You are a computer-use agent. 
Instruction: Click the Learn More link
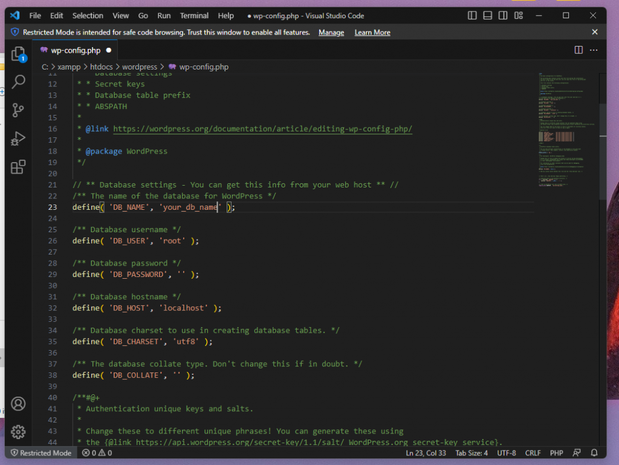[x=372, y=33]
